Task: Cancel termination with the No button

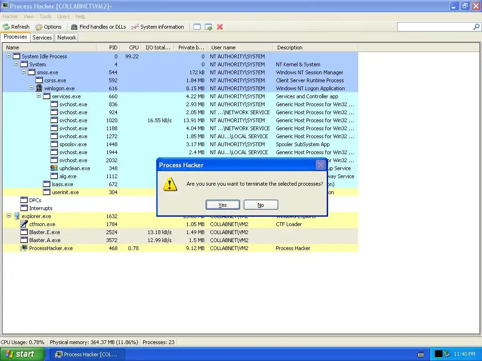Action: pyautogui.click(x=261, y=205)
